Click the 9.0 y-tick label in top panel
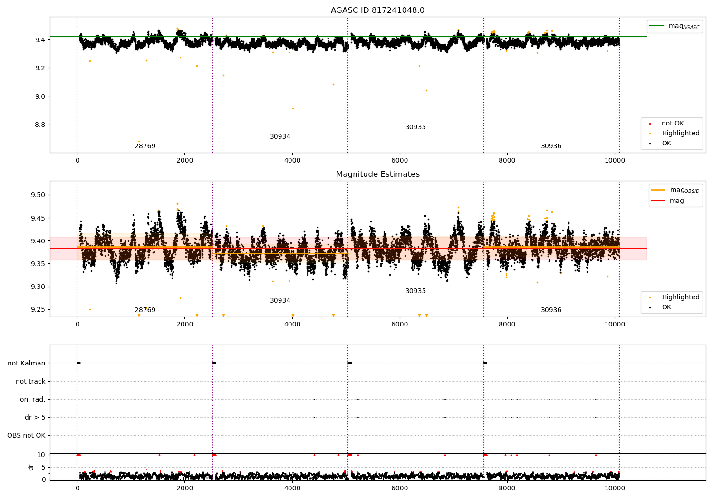Viewport: 713px width, 499px height. tap(40, 96)
